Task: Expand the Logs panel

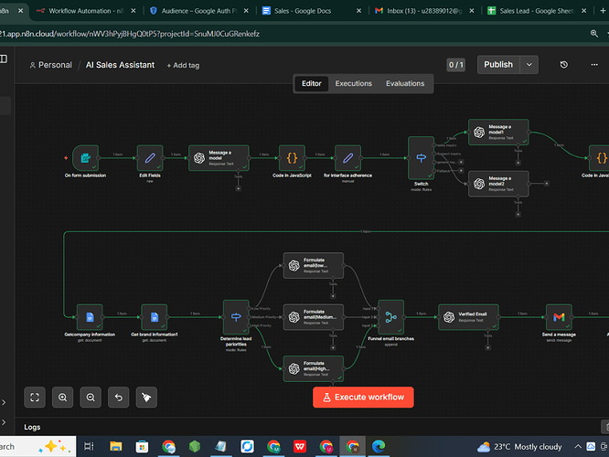Action: [33, 427]
